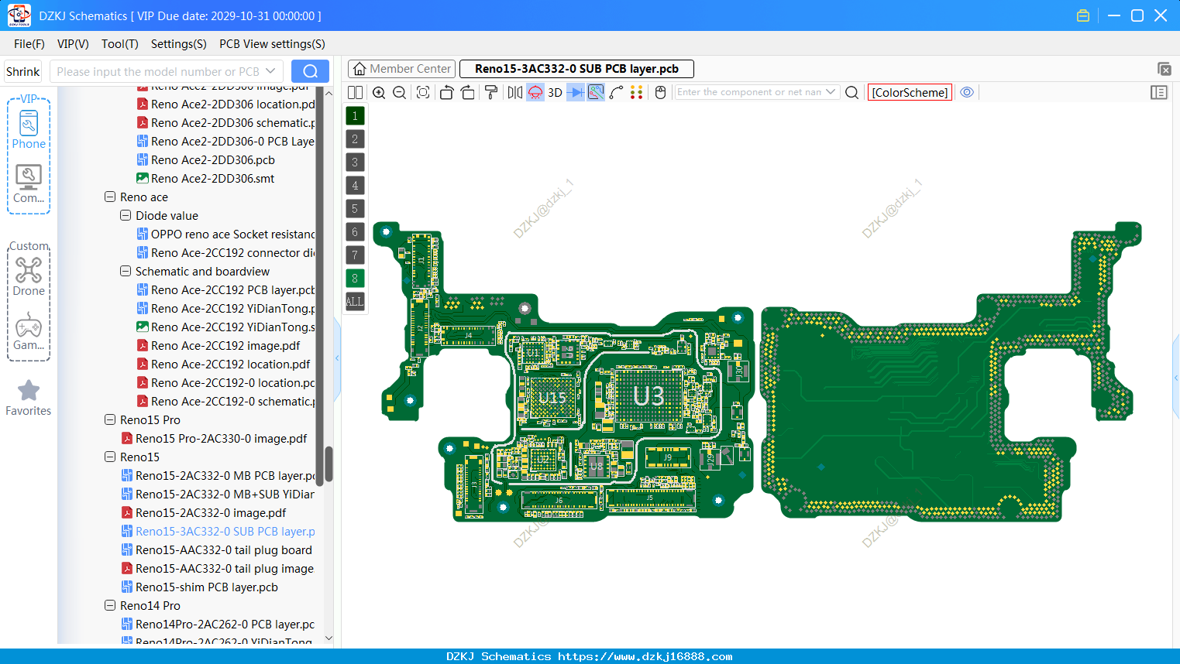Select the paint roller highlight tool
Screen dimensions: 1180x664
[x=491, y=92]
